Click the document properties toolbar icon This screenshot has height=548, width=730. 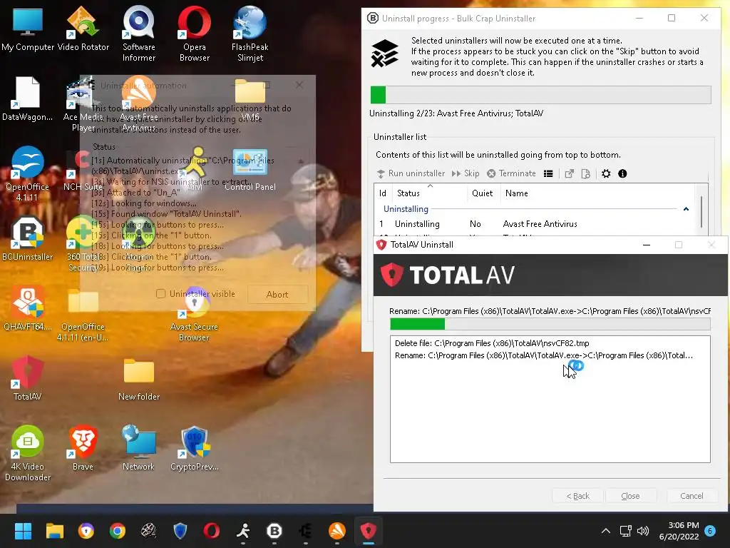pos(586,173)
